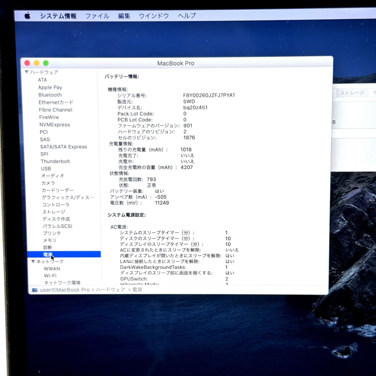Viewport: 376px width, 376px height.
Task: Select Apple Pay in the sidebar
Action: [50, 87]
